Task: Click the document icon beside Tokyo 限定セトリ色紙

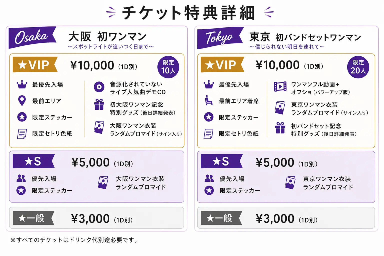Action: [208, 134]
